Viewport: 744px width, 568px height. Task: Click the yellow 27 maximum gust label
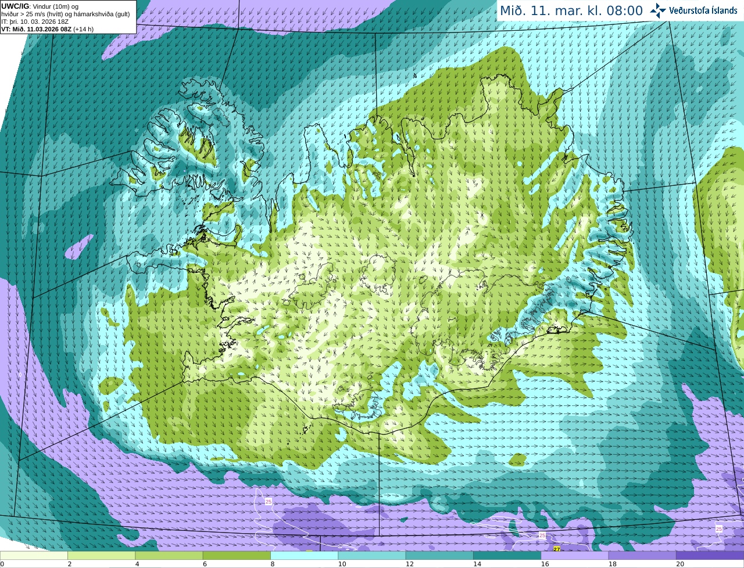pos(557,549)
